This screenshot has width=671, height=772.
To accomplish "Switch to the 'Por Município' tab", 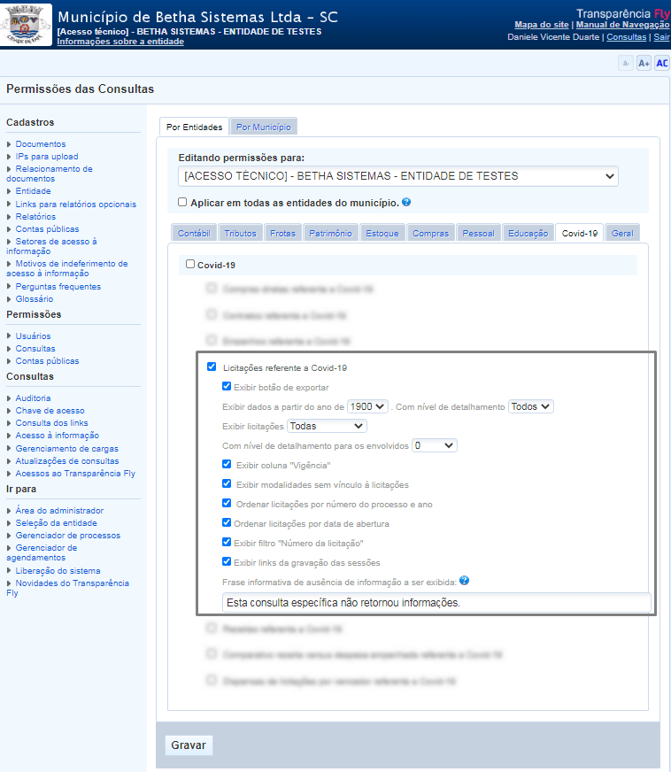I will tap(264, 127).
